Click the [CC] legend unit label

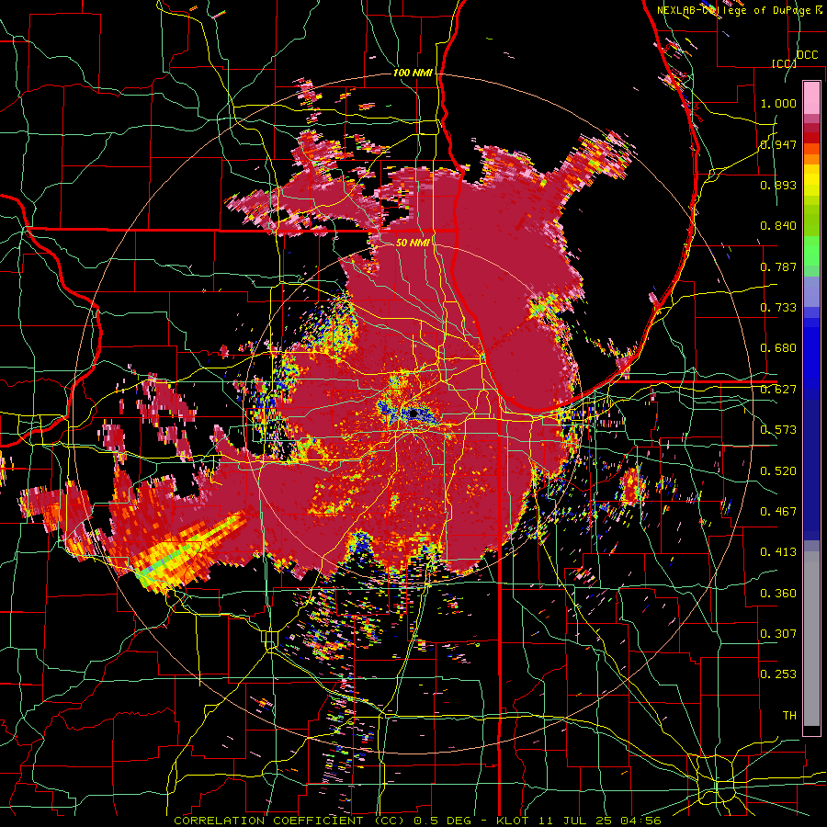(x=784, y=63)
